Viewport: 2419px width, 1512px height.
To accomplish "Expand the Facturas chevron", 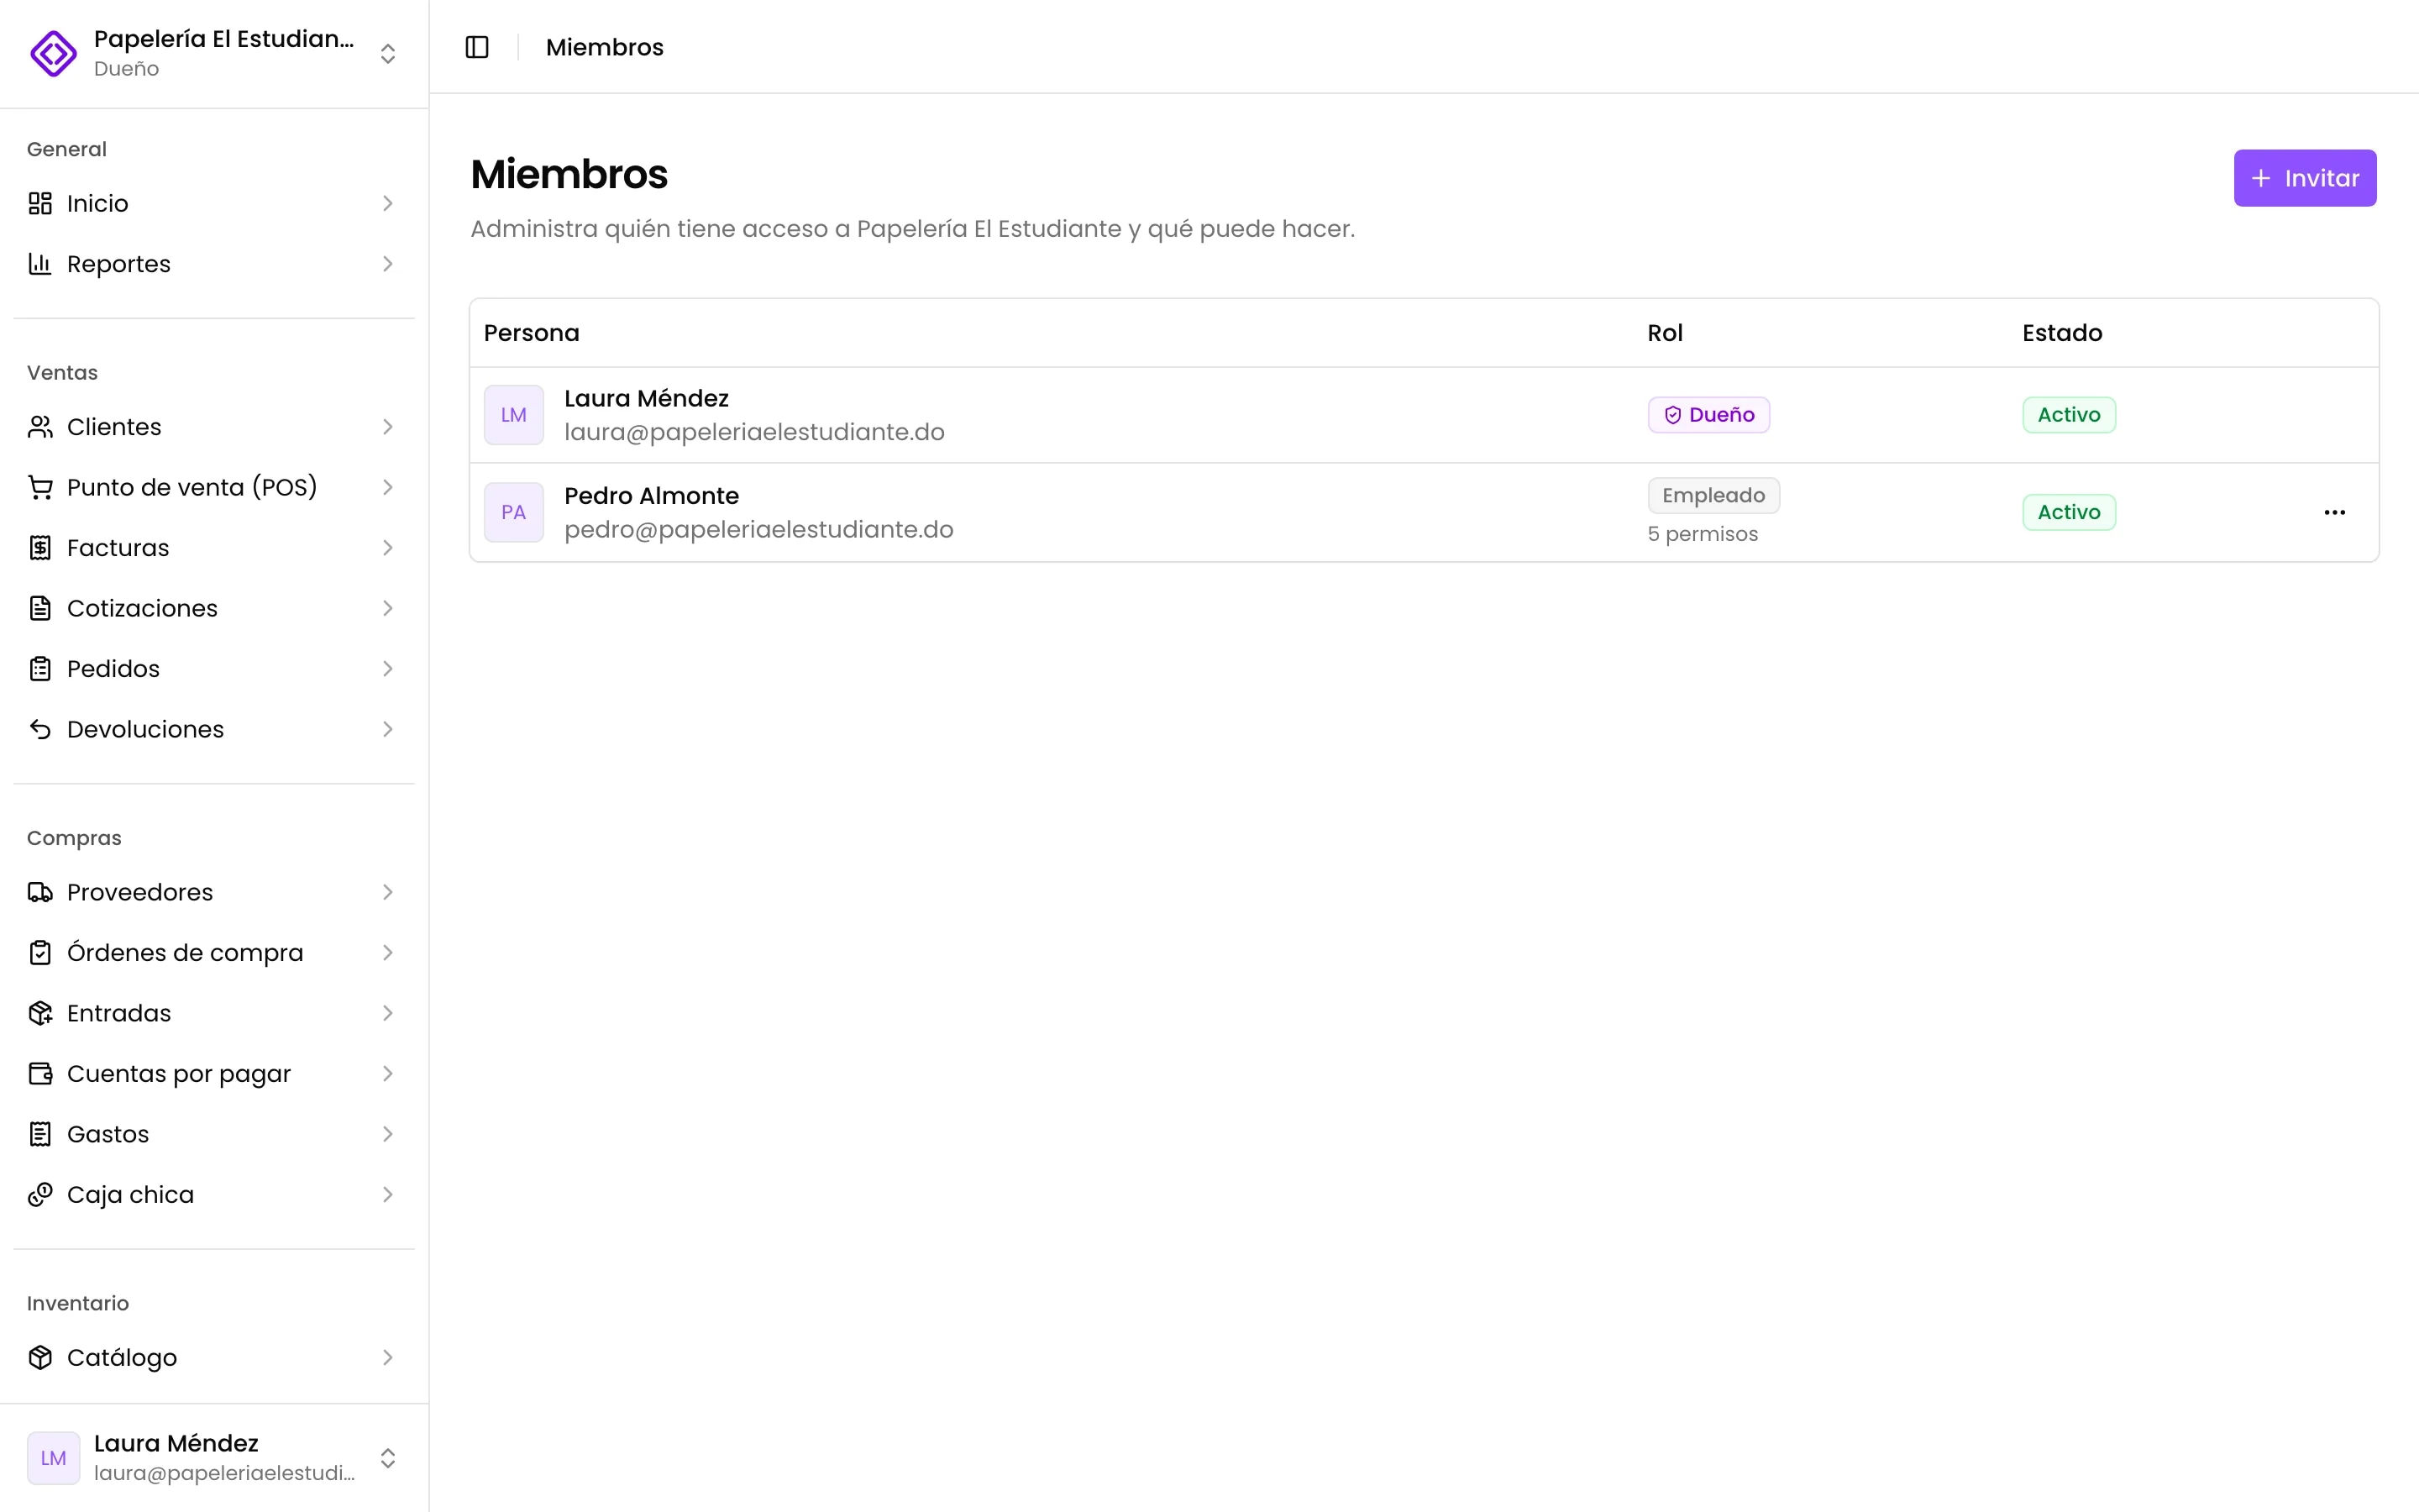I will tap(388, 548).
